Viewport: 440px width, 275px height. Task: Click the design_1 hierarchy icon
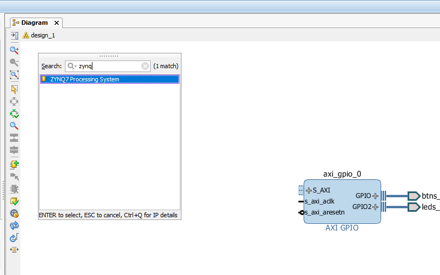point(26,35)
